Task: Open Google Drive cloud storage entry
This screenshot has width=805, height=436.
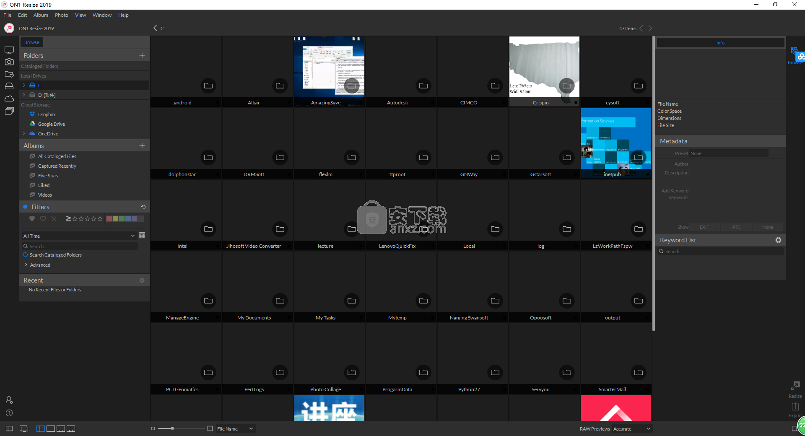Action: [51, 124]
